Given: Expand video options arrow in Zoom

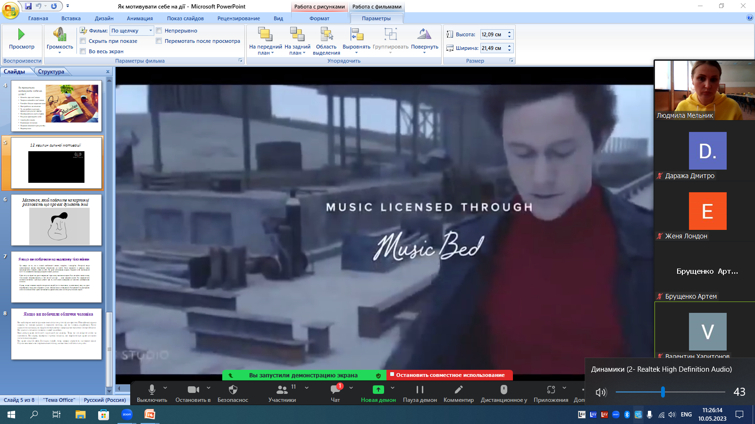Looking at the screenshot, I should [x=209, y=388].
